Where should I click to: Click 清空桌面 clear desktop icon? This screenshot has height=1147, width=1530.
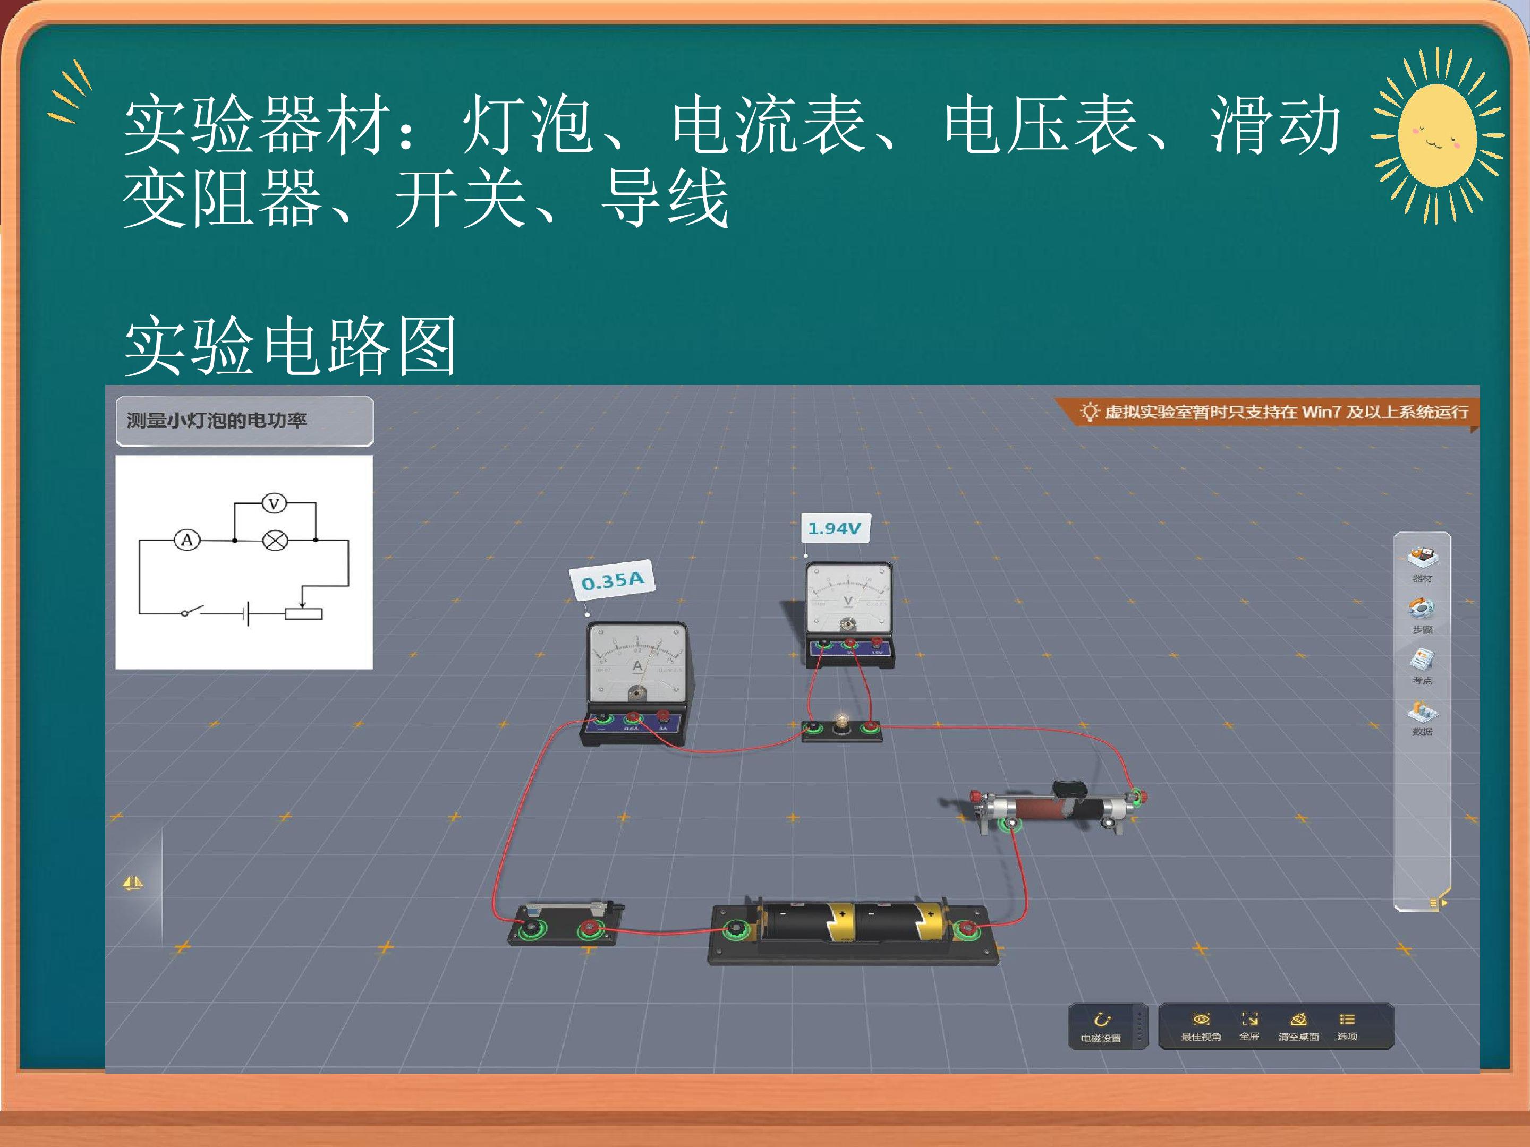[x=1298, y=1026]
